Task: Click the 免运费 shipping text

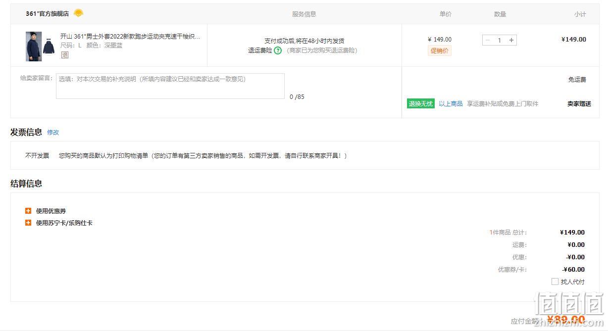Action: click(577, 79)
